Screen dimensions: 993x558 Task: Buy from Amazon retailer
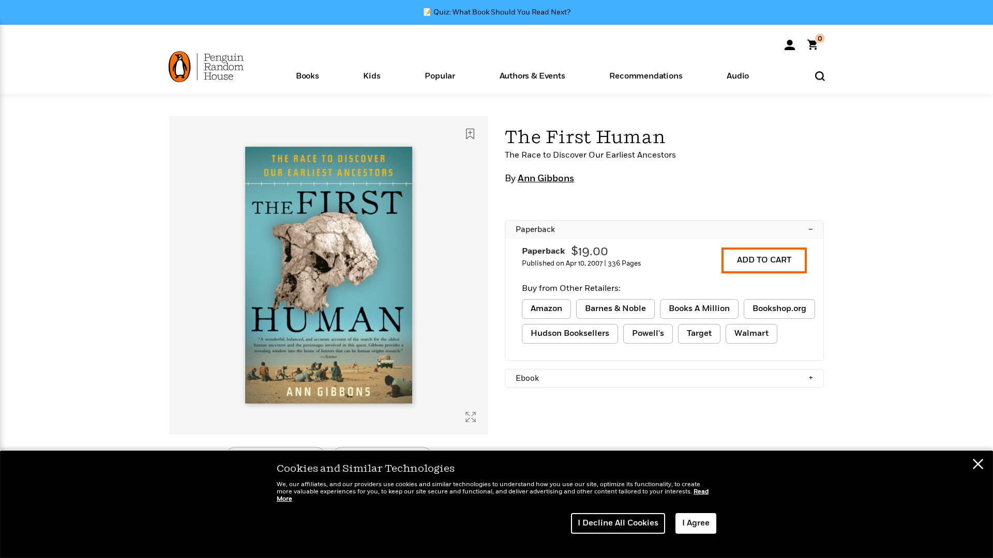(546, 309)
